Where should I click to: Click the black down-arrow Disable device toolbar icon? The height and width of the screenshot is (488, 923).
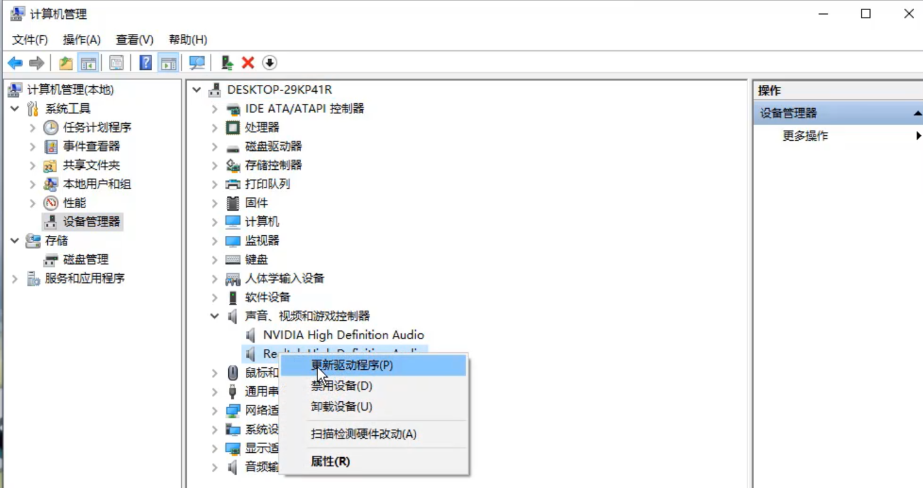[270, 63]
